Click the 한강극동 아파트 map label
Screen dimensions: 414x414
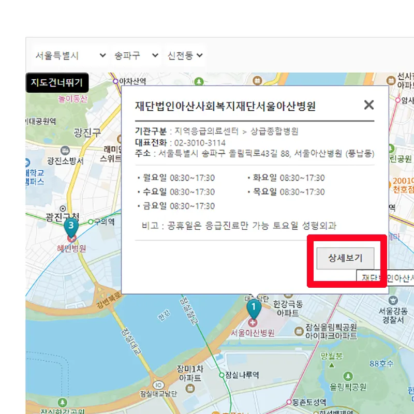(288, 308)
